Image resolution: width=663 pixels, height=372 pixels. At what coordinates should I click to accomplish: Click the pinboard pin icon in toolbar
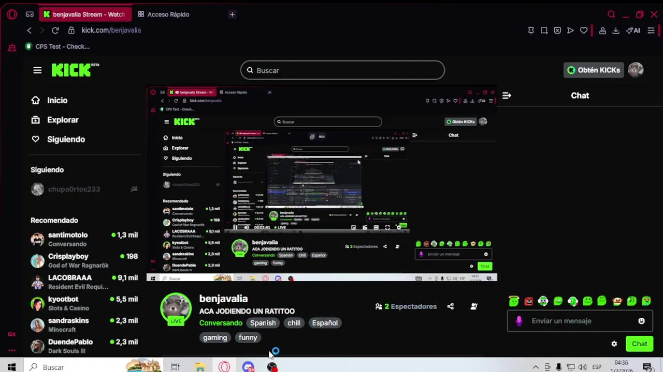(531, 30)
